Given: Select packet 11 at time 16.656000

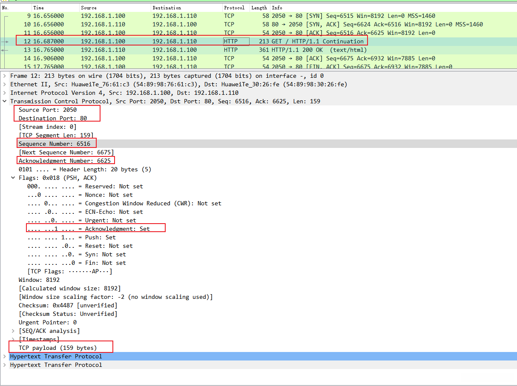Looking at the screenshot, I should click(x=258, y=33).
